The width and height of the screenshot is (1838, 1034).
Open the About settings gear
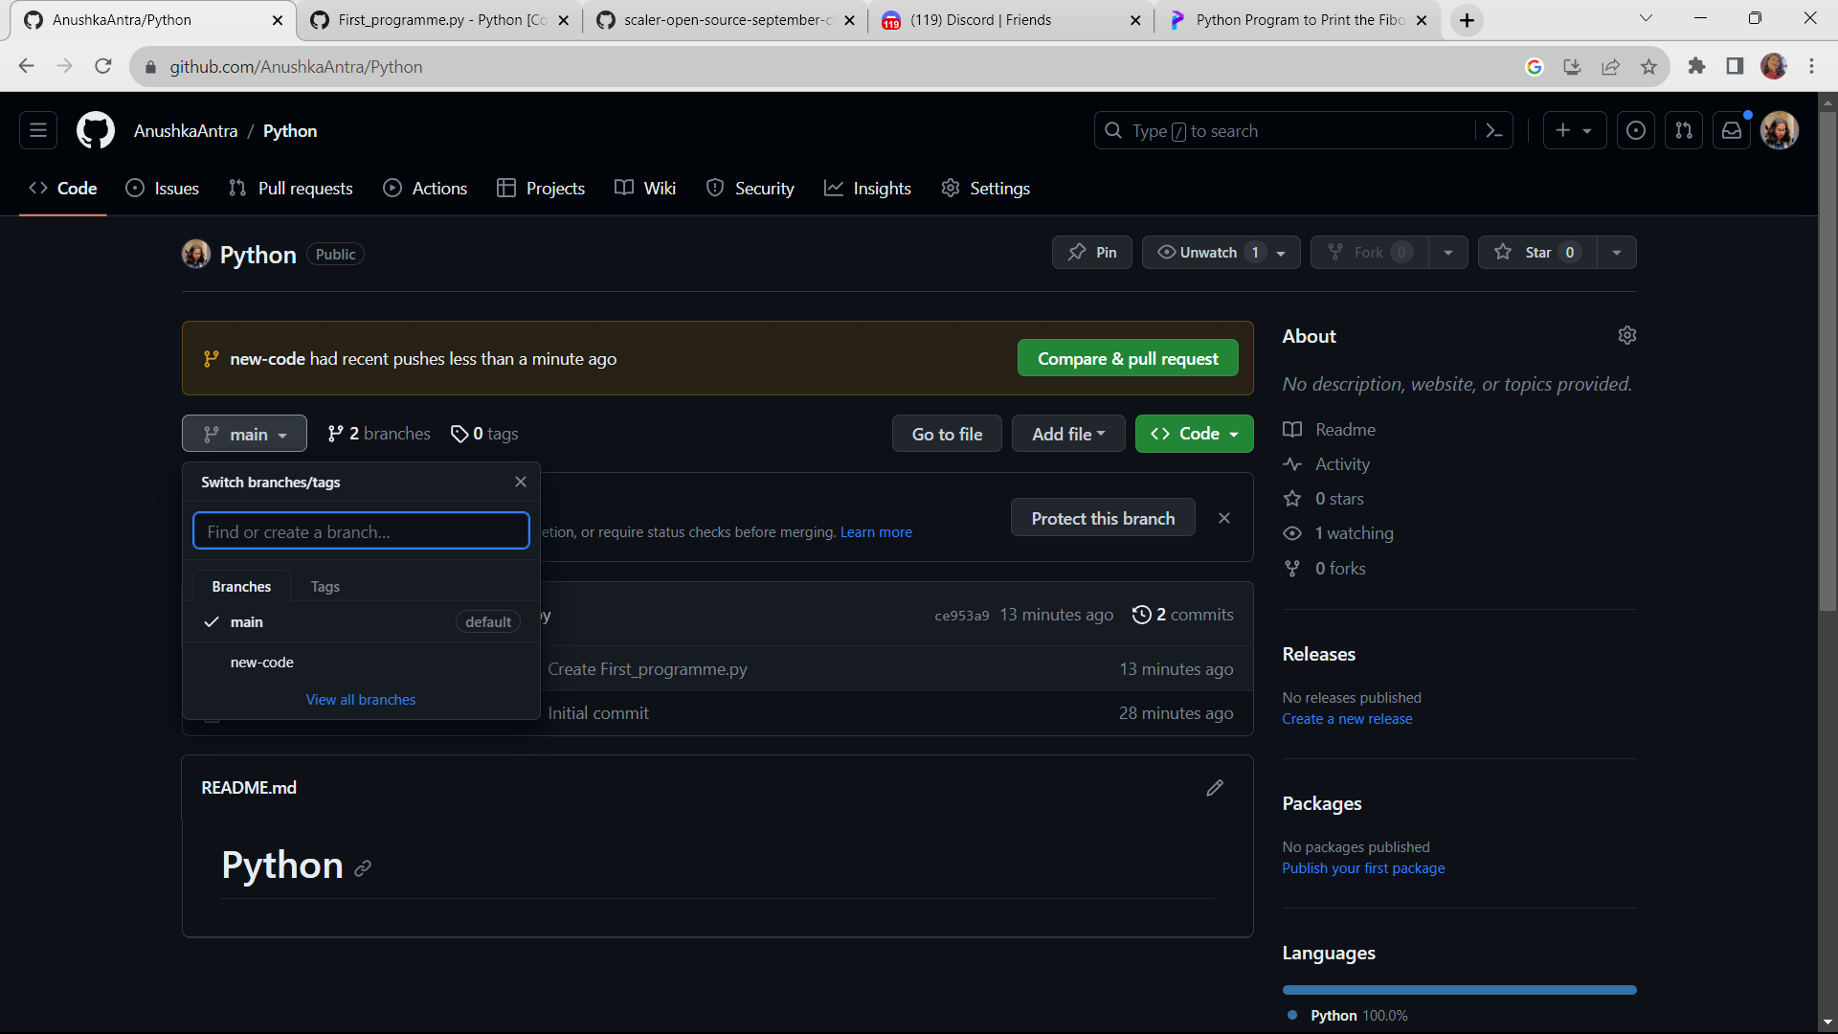pos(1626,335)
